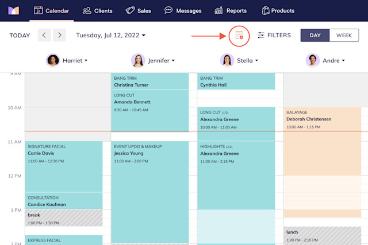Go to the next day with the right arrow
This screenshot has height=245, width=368.
[59, 35]
